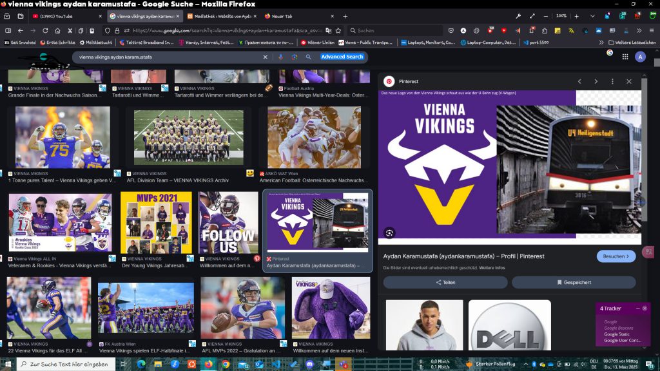
Task: Share image via Teilen button
Action: [x=445, y=282]
